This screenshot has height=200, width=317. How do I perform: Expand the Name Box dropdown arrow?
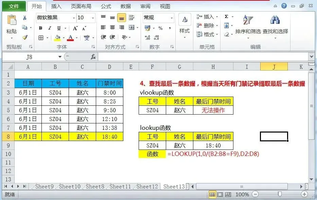[60, 57]
